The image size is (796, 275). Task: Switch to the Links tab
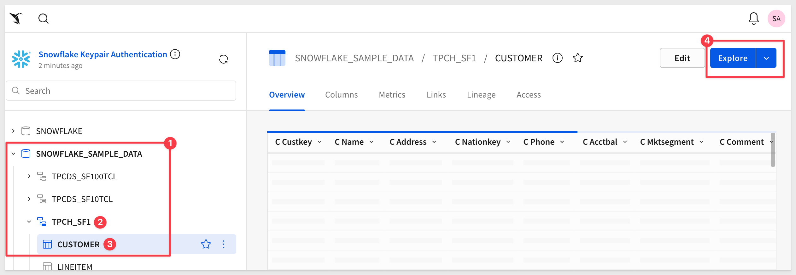pyautogui.click(x=436, y=95)
